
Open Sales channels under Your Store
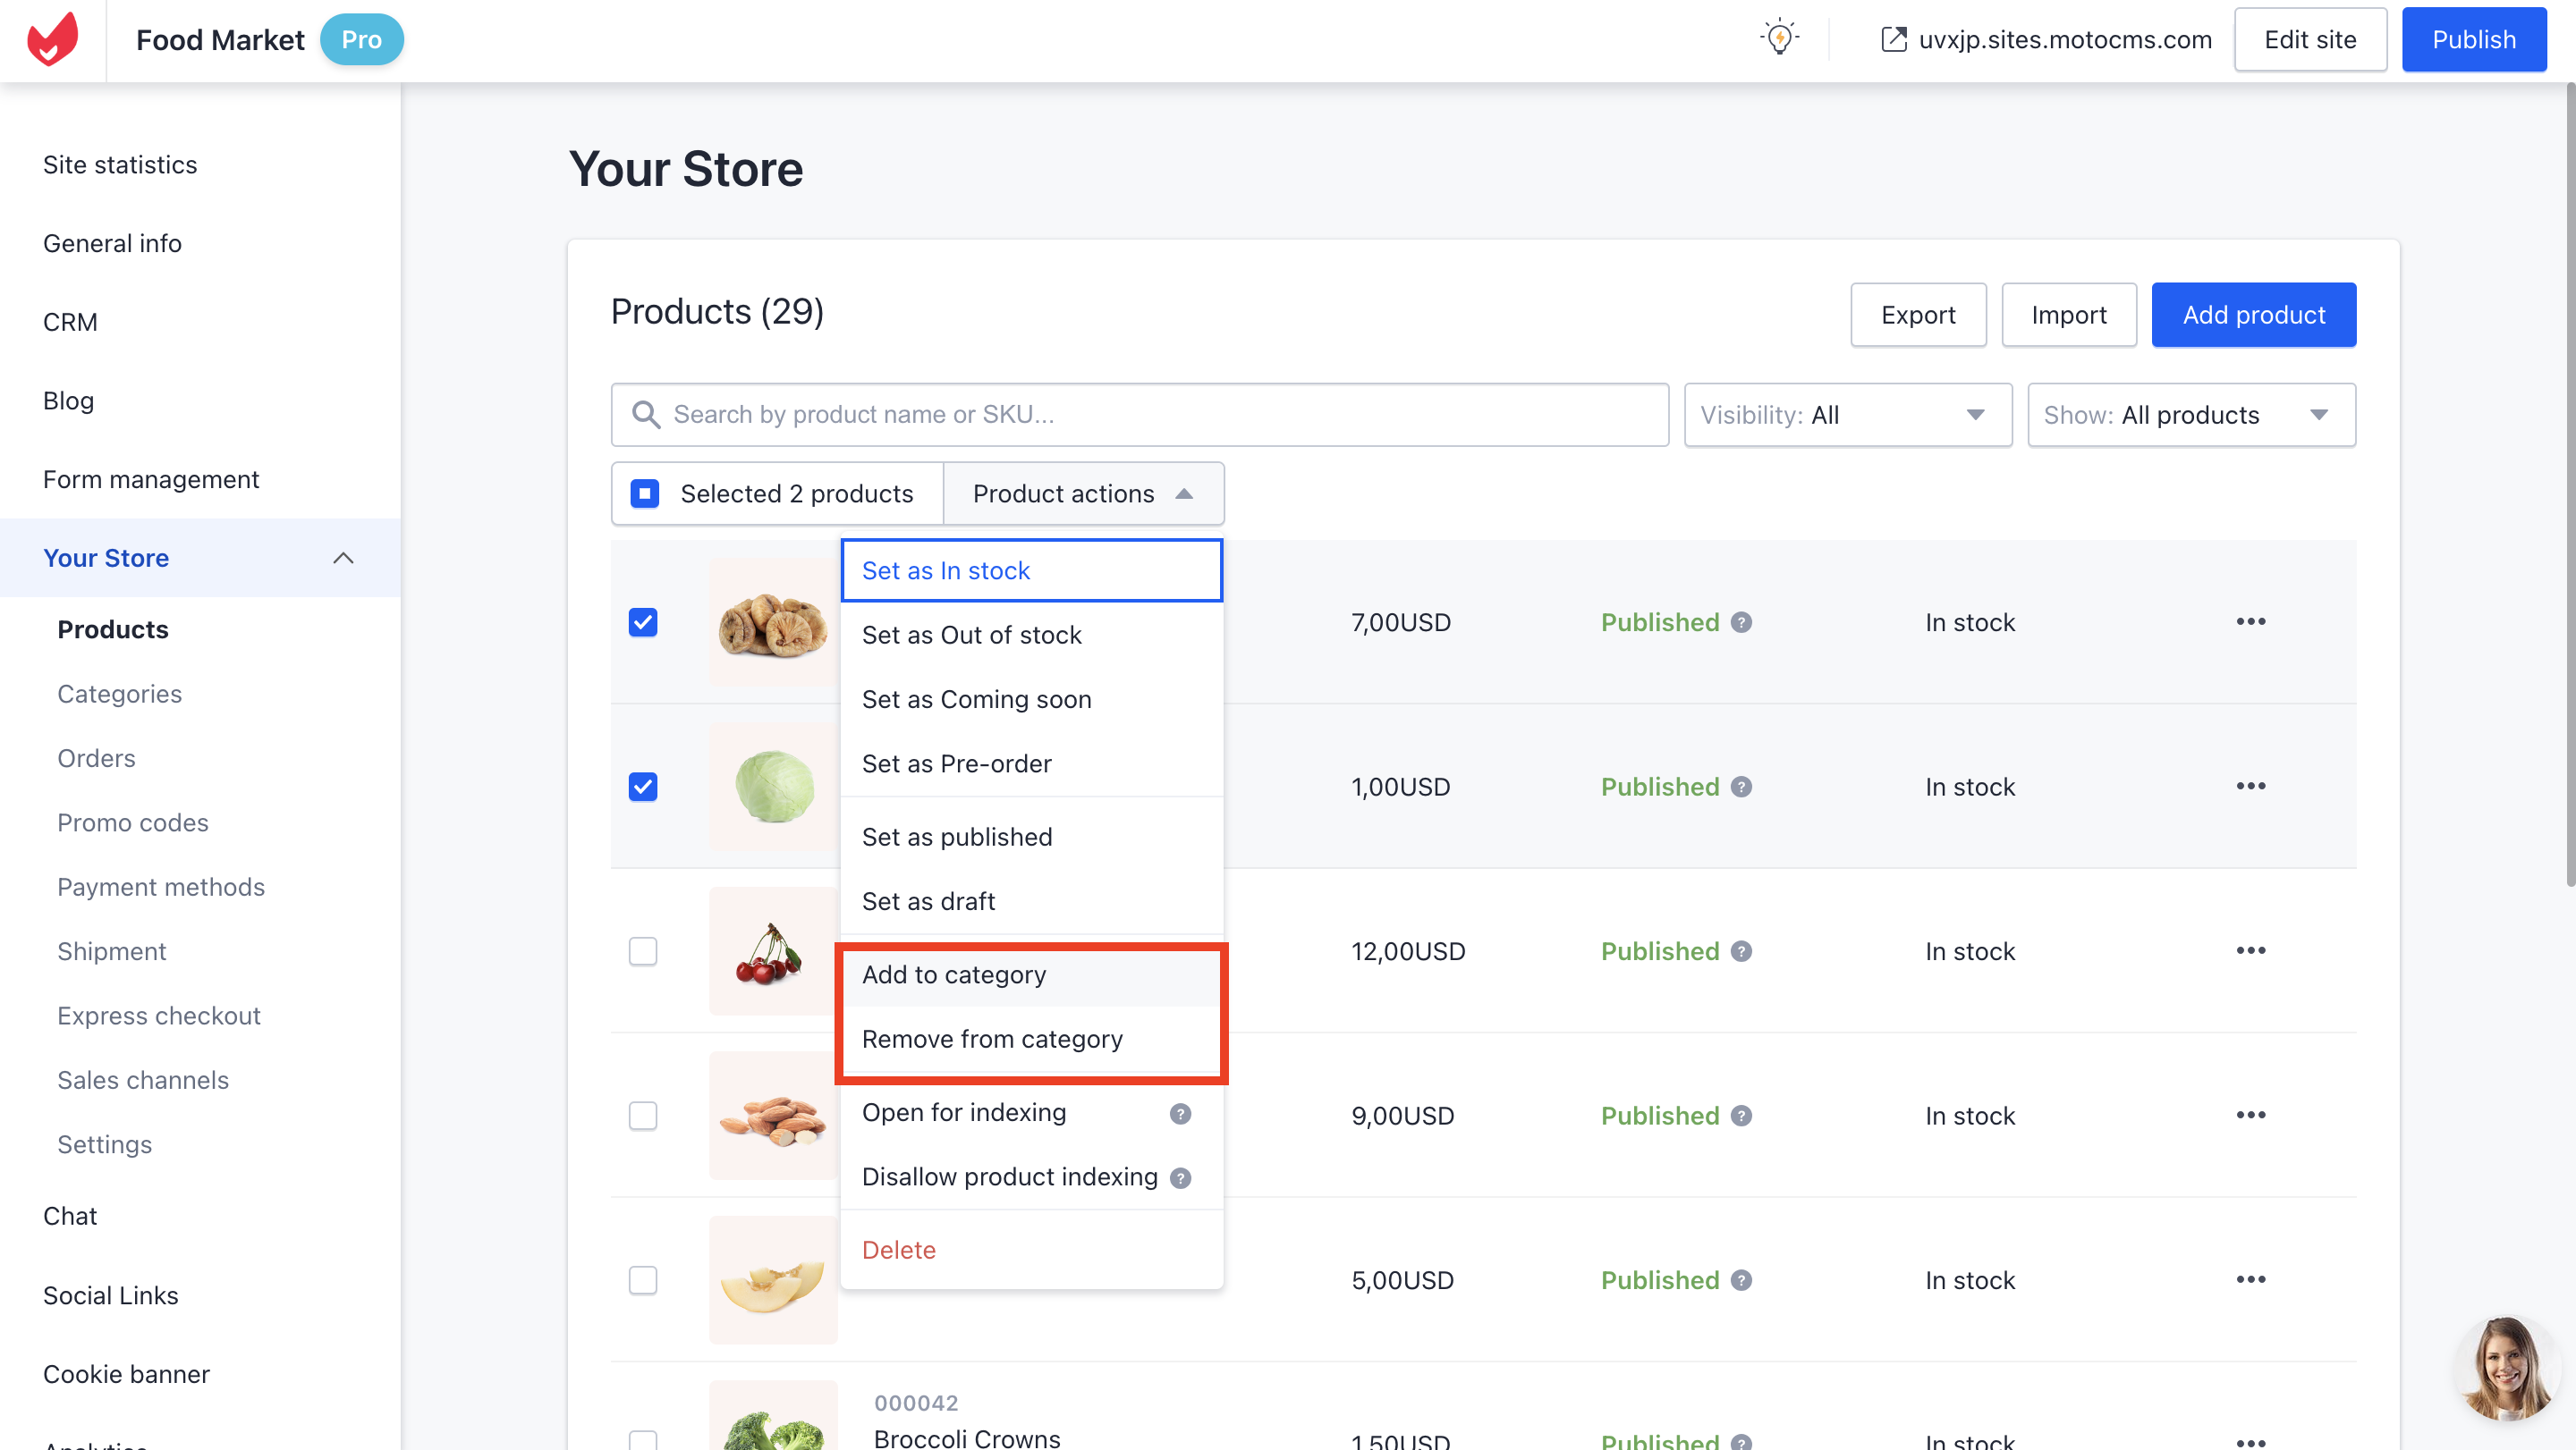[x=143, y=1080]
